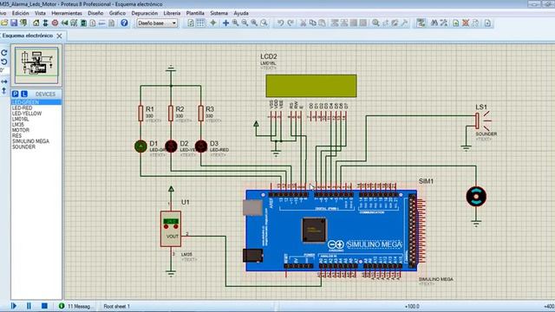Select LED-YELLOW in the devices list
This screenshot has height=312, width=555.
36,114
